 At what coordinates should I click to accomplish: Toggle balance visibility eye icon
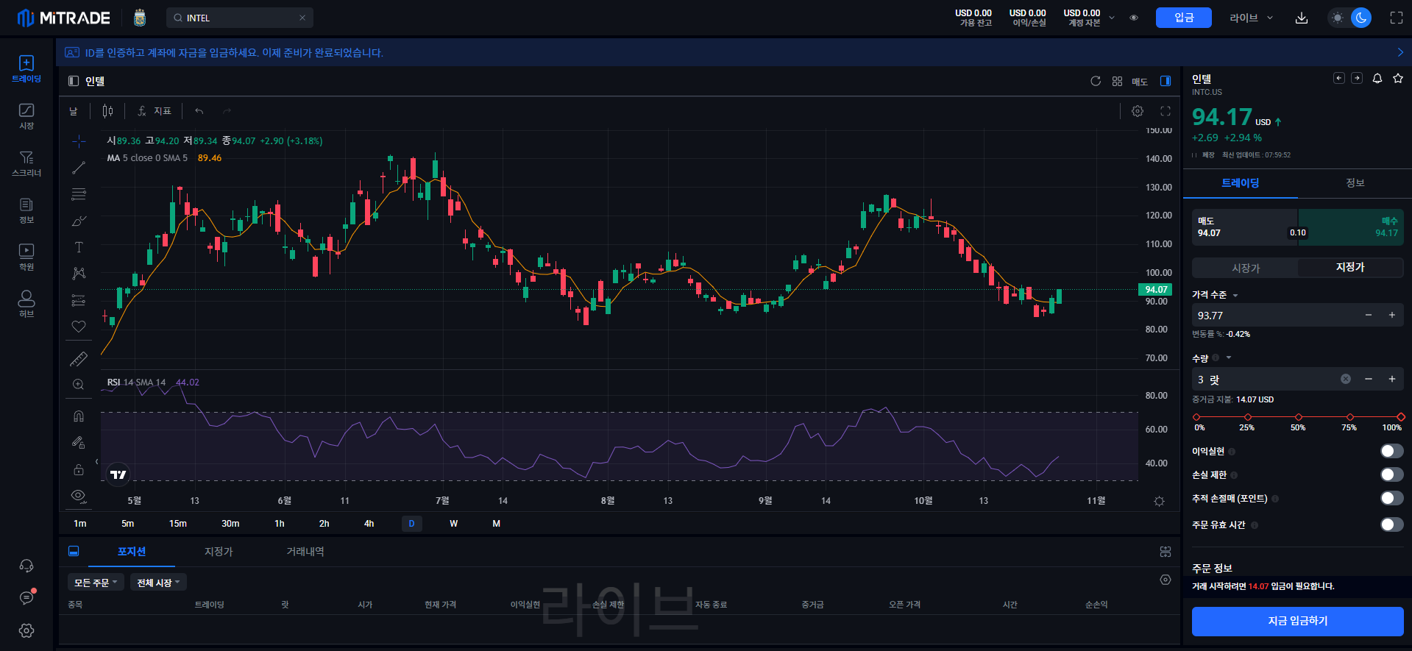1134,18
